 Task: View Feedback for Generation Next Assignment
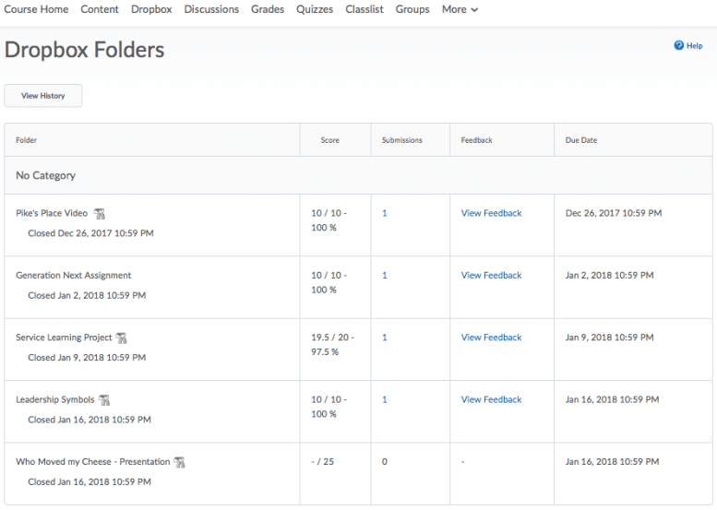(491, 275)
